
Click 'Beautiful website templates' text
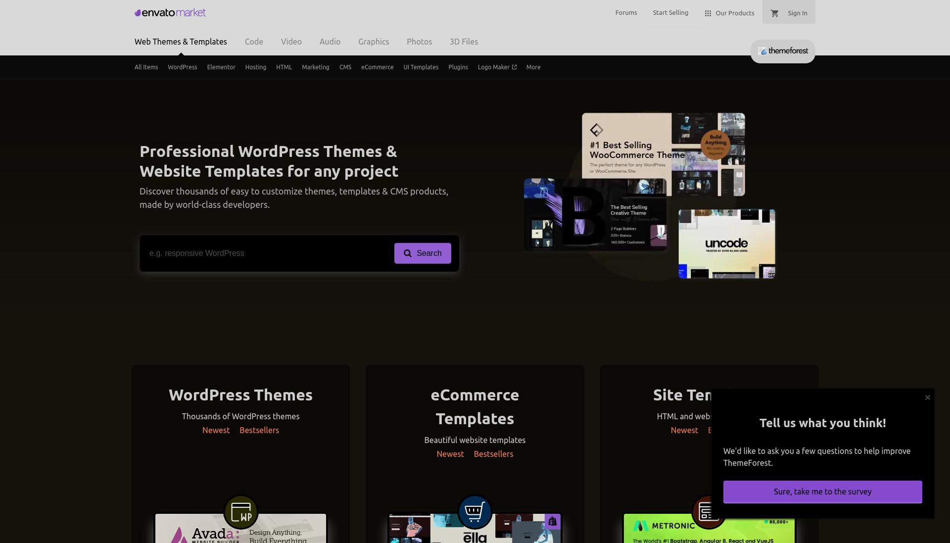475,441
